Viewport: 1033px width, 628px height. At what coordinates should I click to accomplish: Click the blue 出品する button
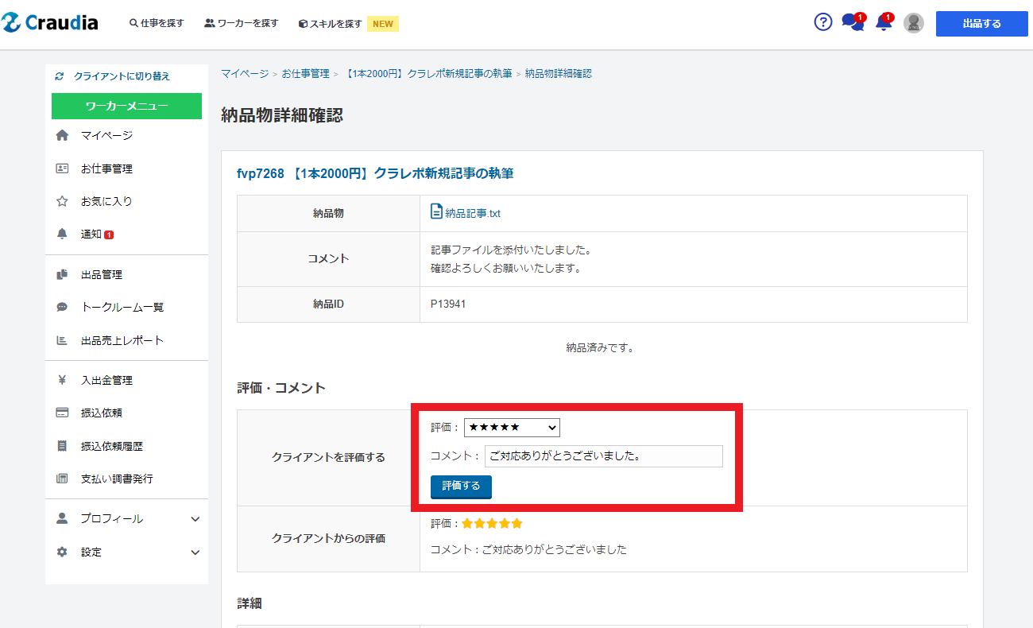[x=981, y=24]
